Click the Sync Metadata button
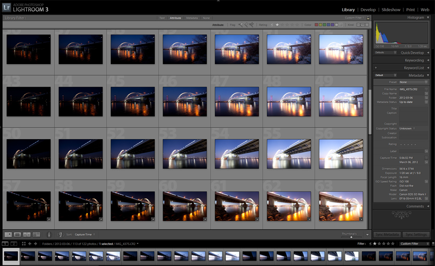The image size is (435, 266). pyautogui.click(x=387, y=235)
